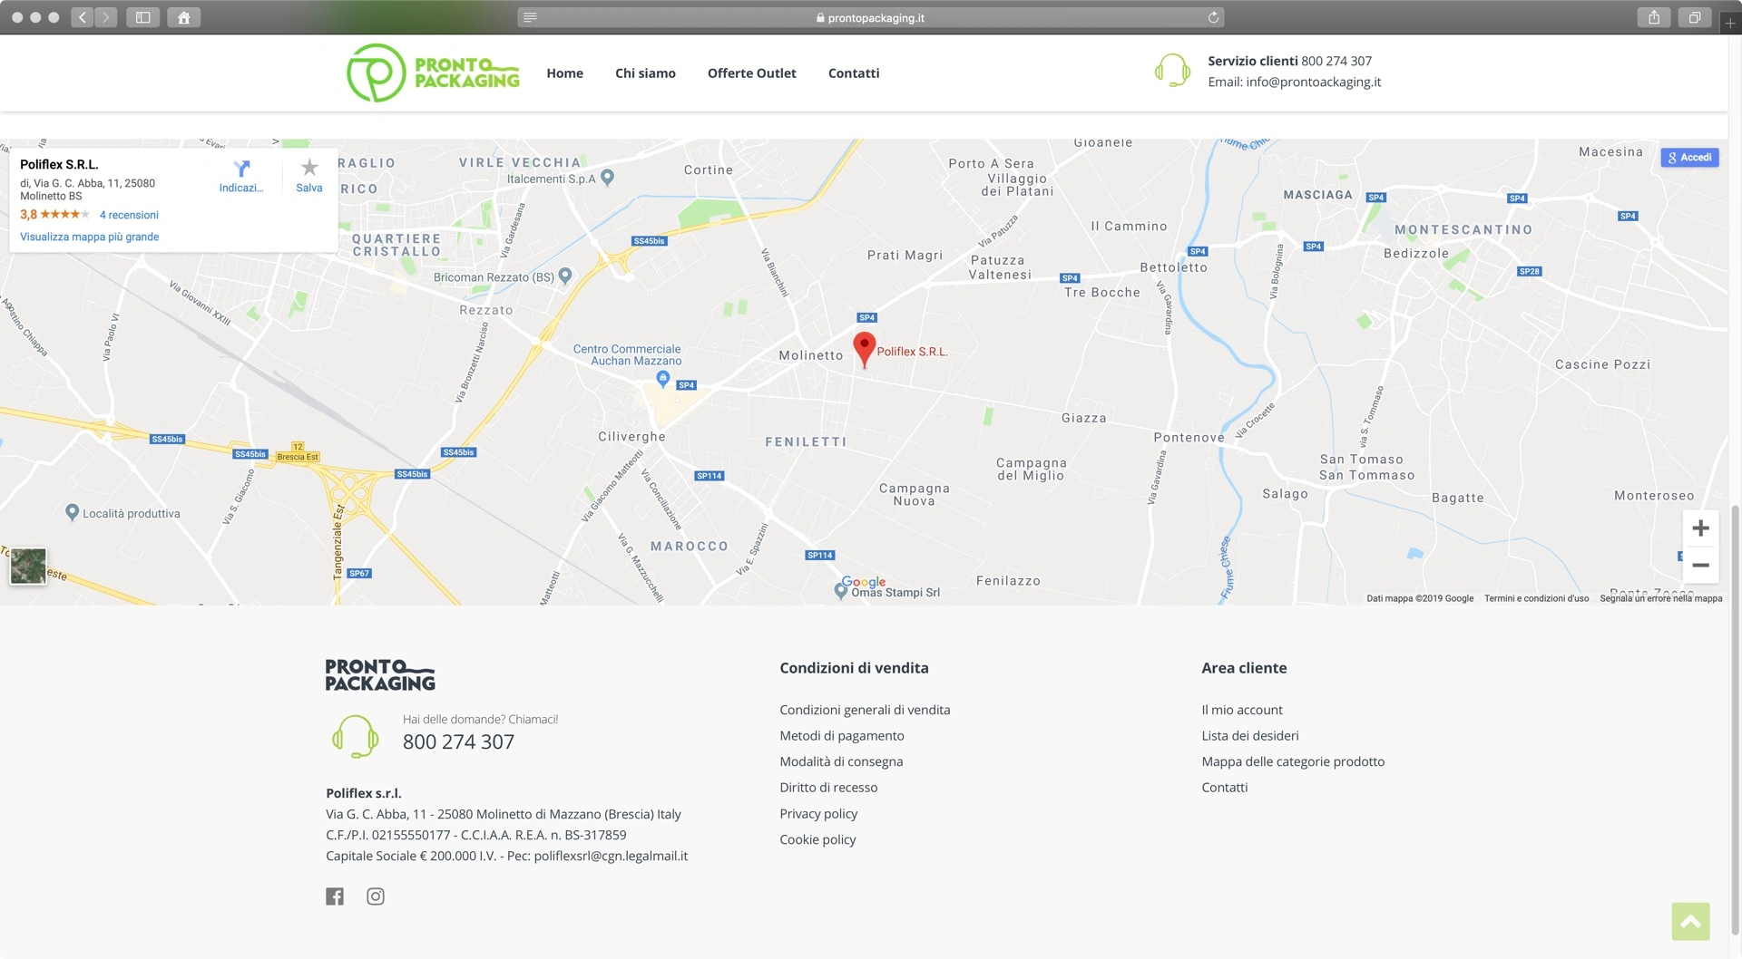Click the prontopackaging.it address bar
Image resolution: width=1742 pixels, height=959 pixels.
click(870, 17)
